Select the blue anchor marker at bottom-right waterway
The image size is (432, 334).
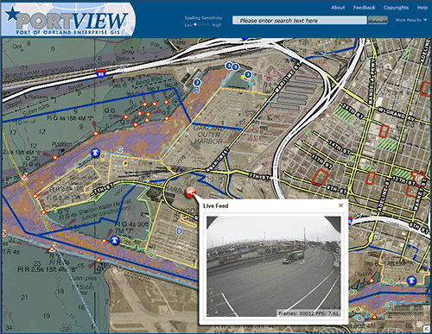pyautogui.click(x=412, y=280)
